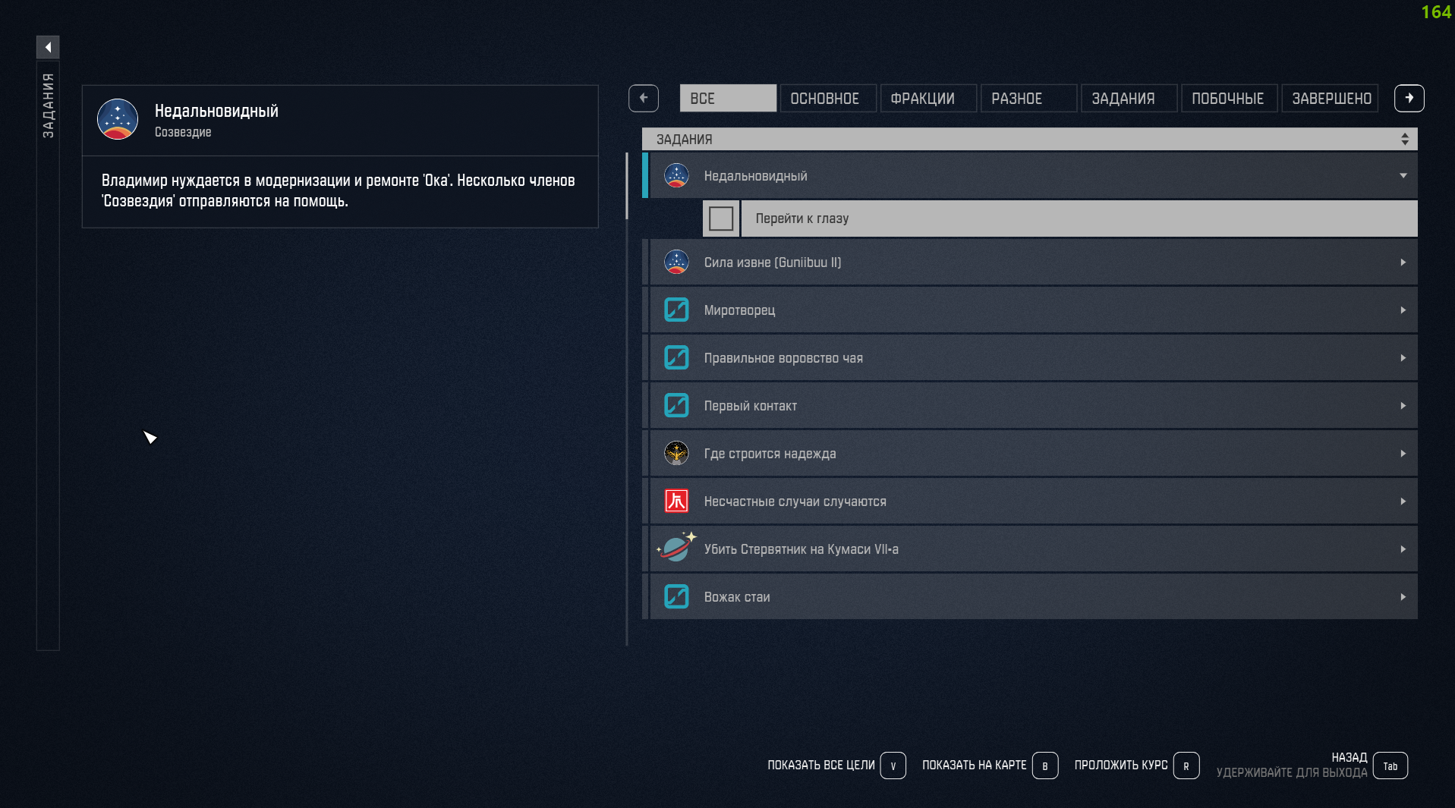Click the Первый контакт quest icon
The image size is (1455, 808).
click(676, 405)
